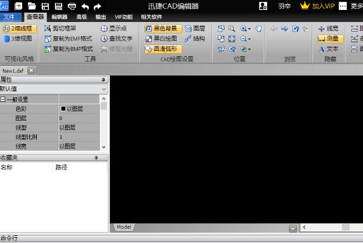Expand the model tab list dropdown arrow

tap(293, 228)
